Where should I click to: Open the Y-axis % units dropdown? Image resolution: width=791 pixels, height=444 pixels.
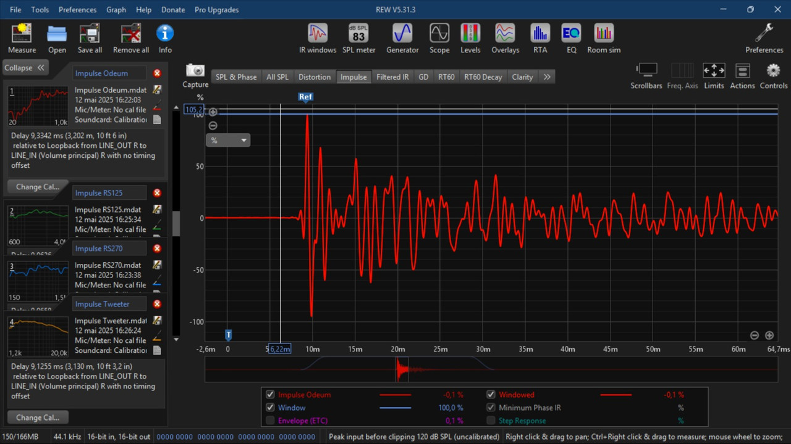[228, 141]
